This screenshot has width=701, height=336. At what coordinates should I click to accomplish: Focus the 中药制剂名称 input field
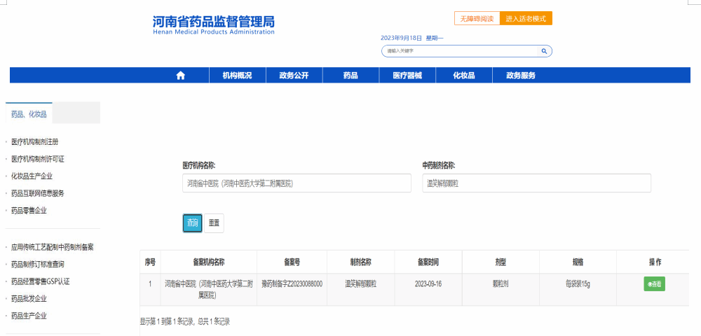click(536, 183)
